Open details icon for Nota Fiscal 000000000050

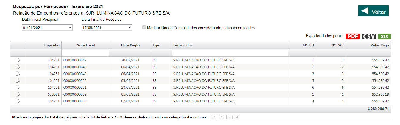tap(18, 80)
